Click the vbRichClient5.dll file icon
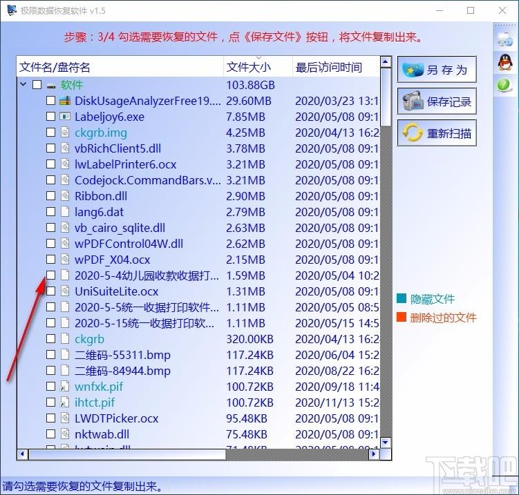Screen dimensions: 519x495 65,148
